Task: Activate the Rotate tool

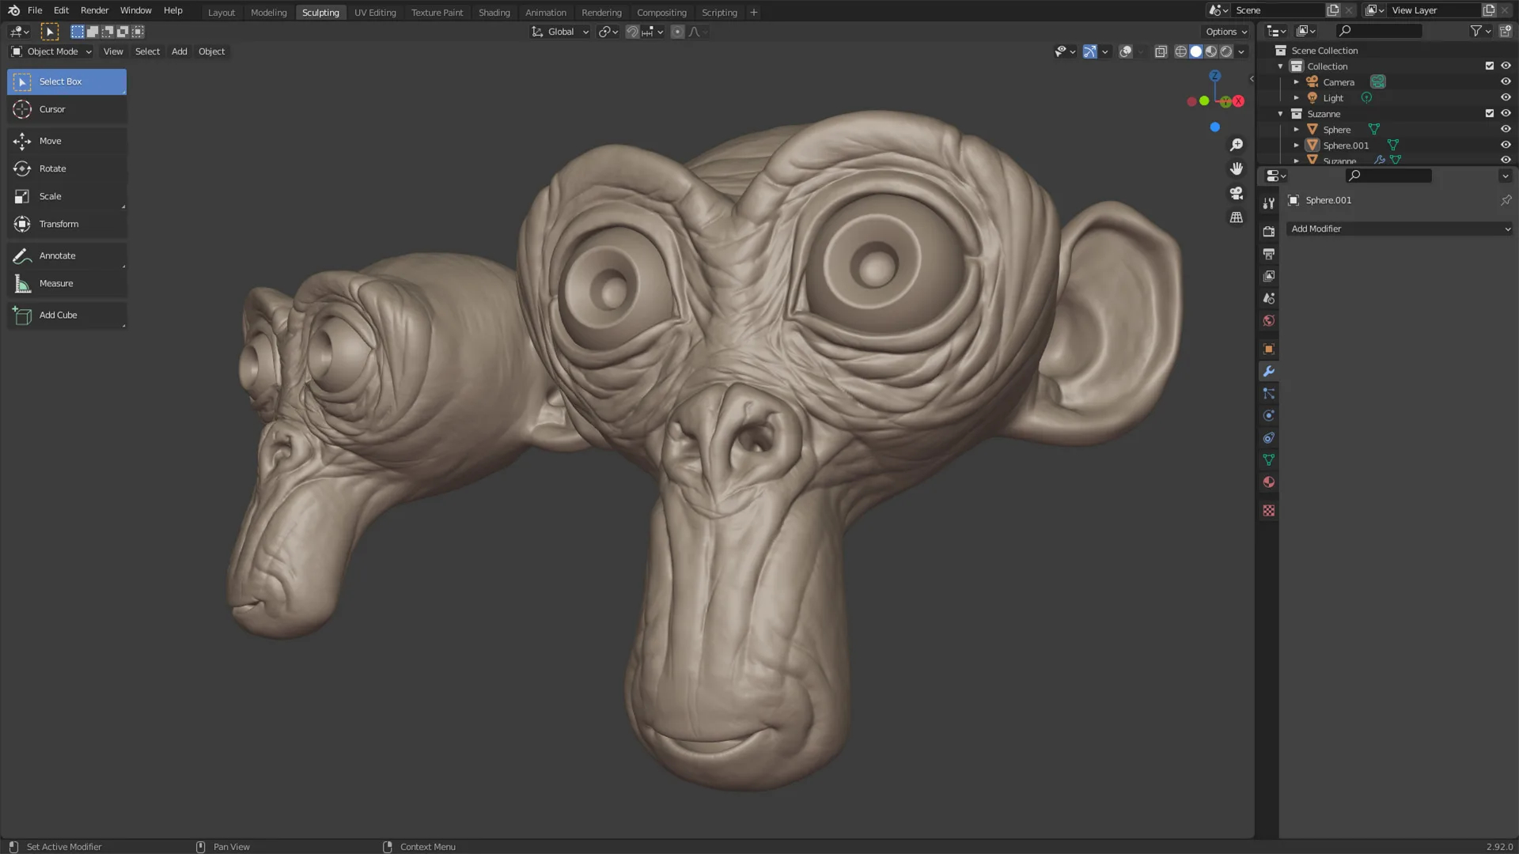Action: point(52,168)
